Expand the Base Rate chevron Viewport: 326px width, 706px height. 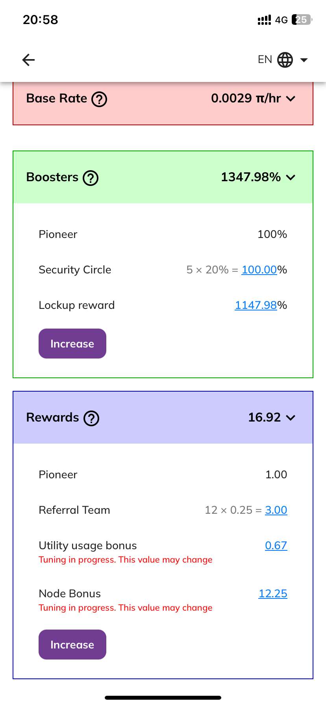point(291,98)
